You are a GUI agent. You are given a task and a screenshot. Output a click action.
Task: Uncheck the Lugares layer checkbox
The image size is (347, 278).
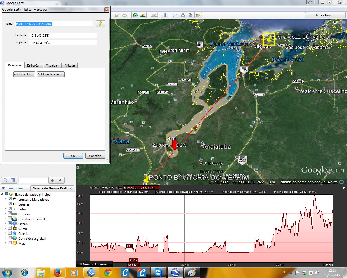coord(10,204)
